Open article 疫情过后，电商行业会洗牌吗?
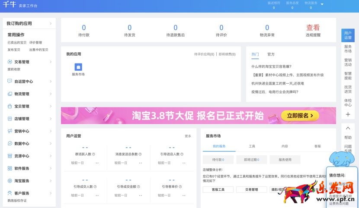 click(275, 92)
